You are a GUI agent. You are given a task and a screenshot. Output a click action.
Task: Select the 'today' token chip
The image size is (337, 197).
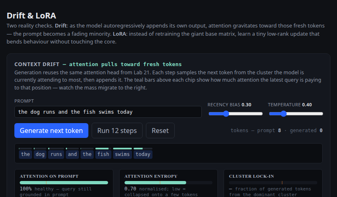pos(143,154)
